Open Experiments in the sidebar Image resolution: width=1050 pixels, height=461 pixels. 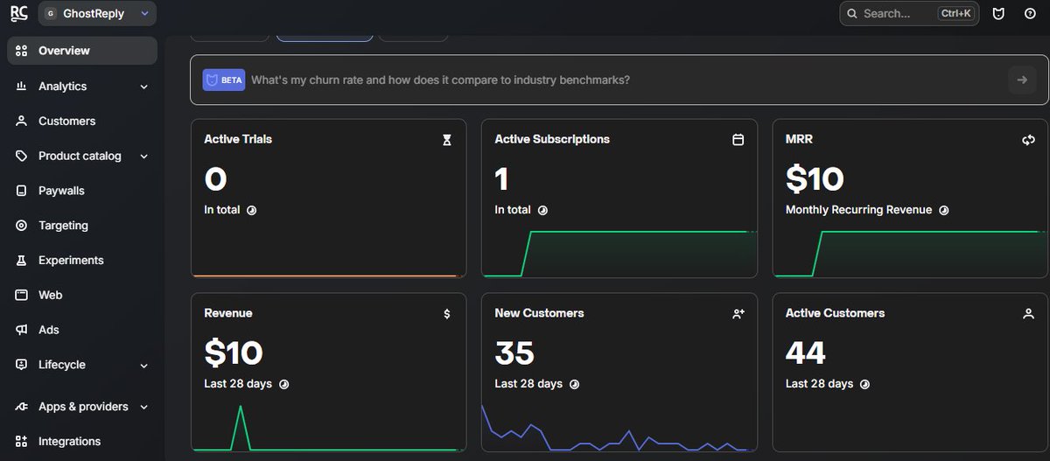click(82, 261)
